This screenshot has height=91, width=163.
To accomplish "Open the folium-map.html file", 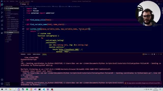I will [x=13, y=31].
